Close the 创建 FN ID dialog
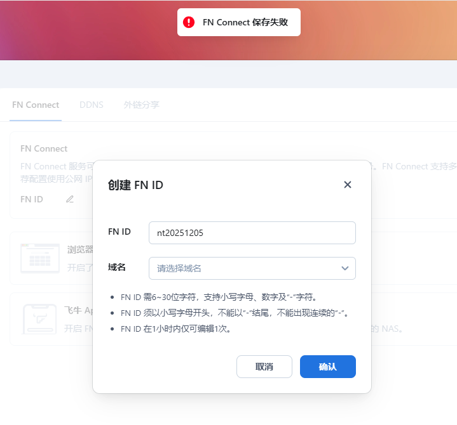Viewport: 457px width, 425px height. point(348,185)
